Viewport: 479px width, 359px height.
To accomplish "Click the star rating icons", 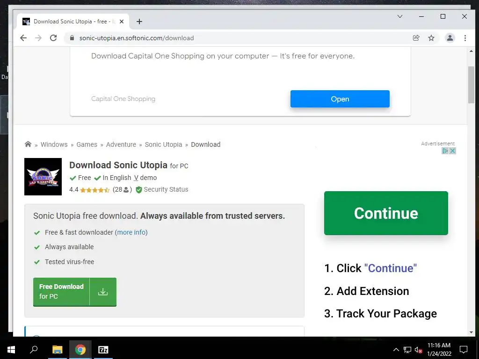I will click(94, 190).
